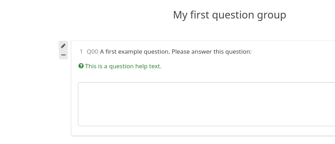Click the green question-mark help icon
Screen dimensions: 335x144
(x=81, y=66)
